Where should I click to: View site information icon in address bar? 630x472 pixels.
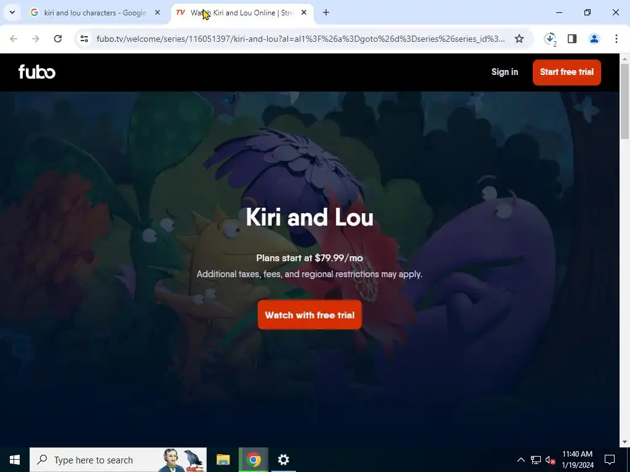click(84, 39)
